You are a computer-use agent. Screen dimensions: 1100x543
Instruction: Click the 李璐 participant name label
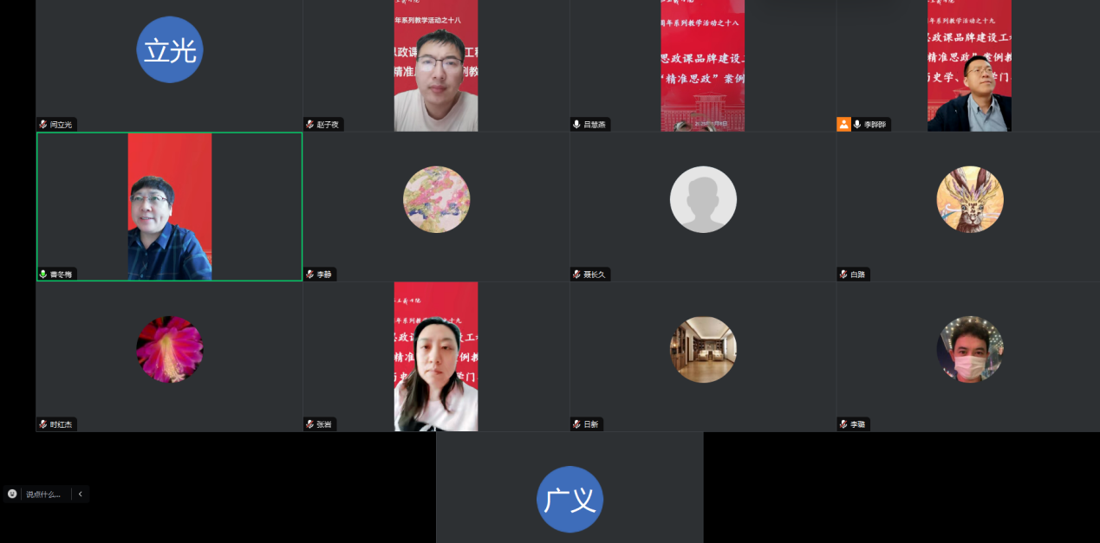tap(858, 424)
